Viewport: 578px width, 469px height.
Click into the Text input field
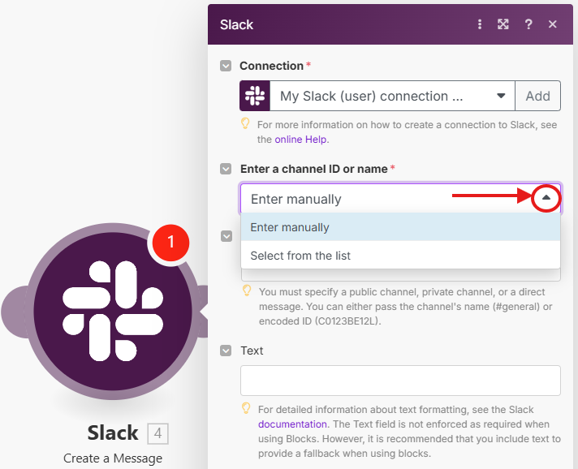(400, 381)
